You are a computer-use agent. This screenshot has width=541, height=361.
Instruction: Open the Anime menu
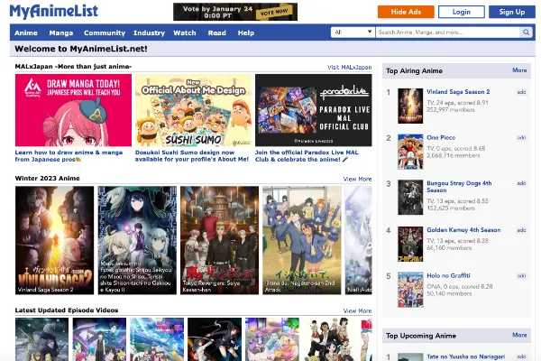26,32
